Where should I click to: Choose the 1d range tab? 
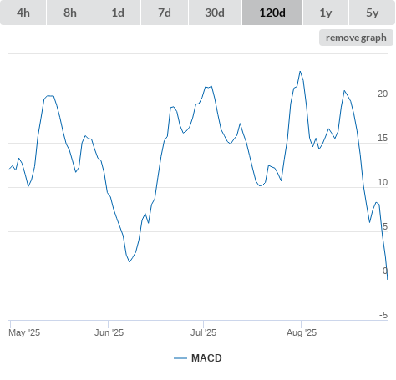[118, 13]
